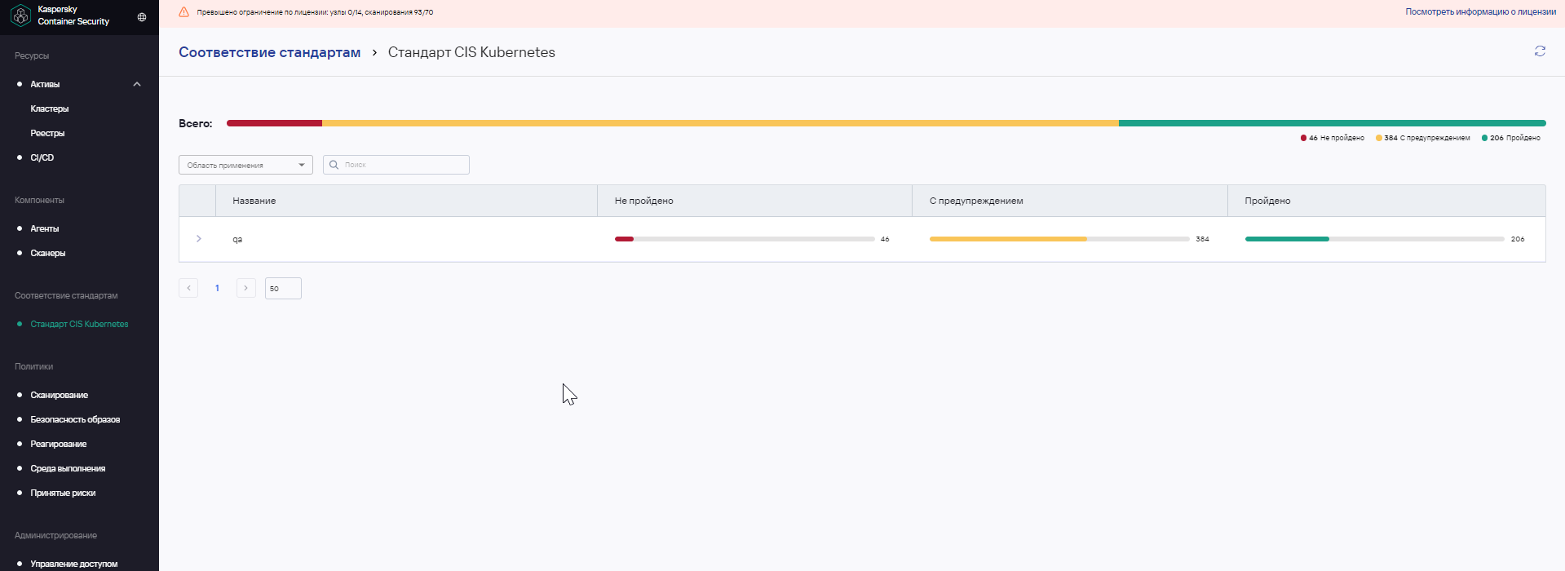1565x571 pixels.
Task: Open the language globe icon
Action: point(142,16)
